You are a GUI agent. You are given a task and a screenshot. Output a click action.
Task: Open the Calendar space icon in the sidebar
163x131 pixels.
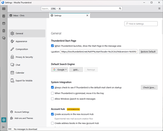tap(4, 23)
